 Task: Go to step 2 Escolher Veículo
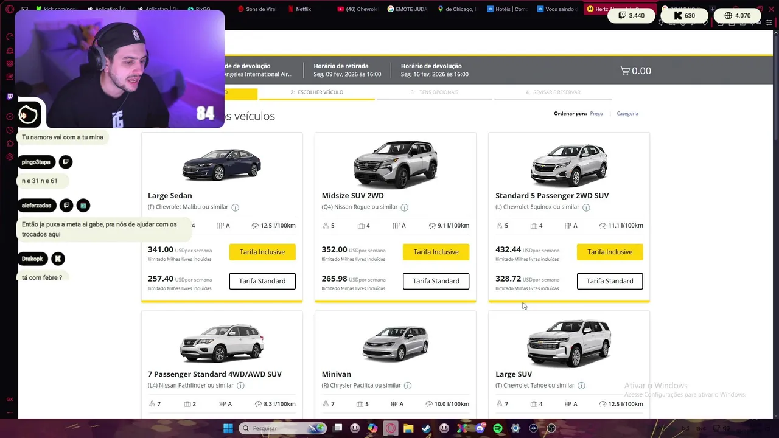(x=317, y=92)
